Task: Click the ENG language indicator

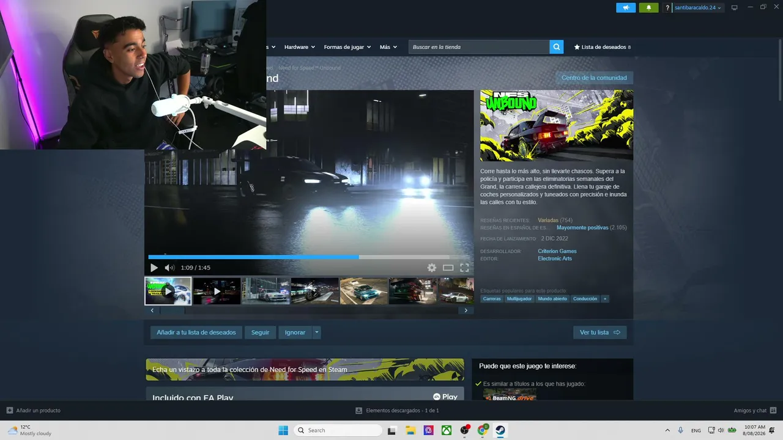Action: (696, 430)
